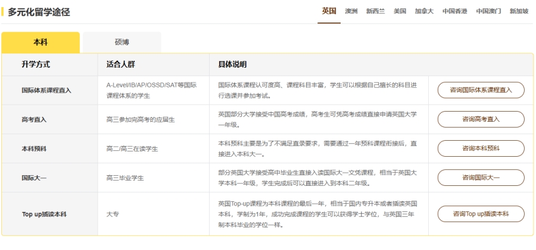Screen dimensions: 536x250
Task: Select the 英国 country tab
Action: click(329, 11)
